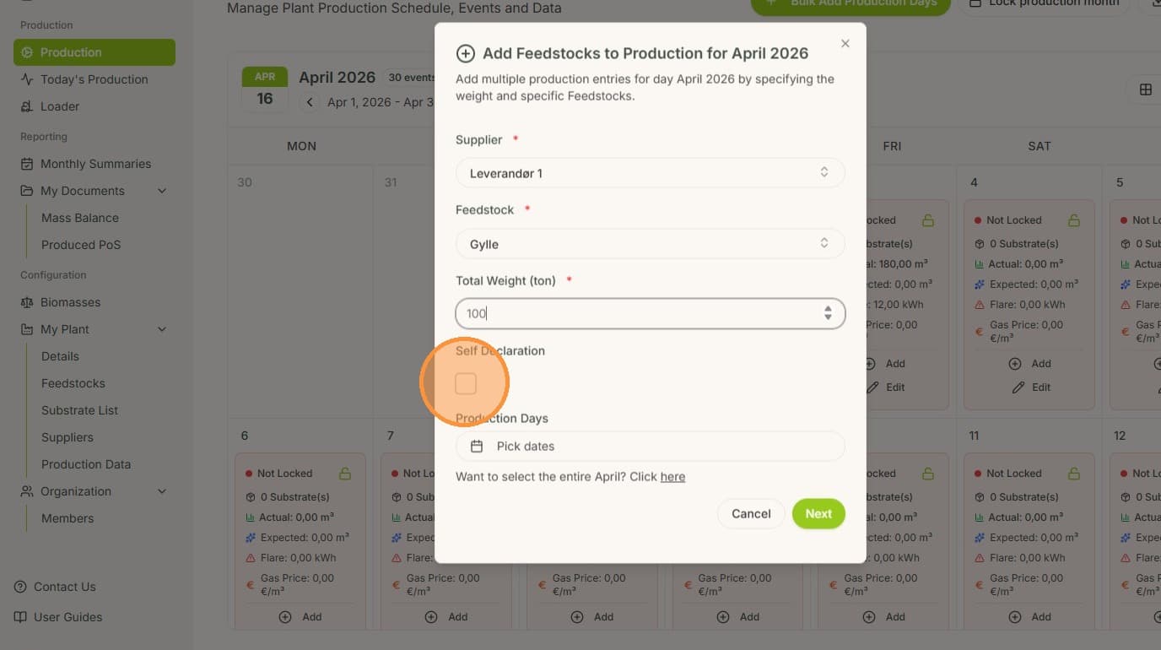Click the User Guides book icon
Image resolution: width=1161 pixels, height=650 pixels.
[20, 617]
